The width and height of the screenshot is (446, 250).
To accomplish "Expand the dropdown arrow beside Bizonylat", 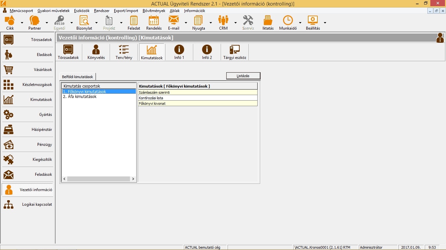I will coord(96,23).
